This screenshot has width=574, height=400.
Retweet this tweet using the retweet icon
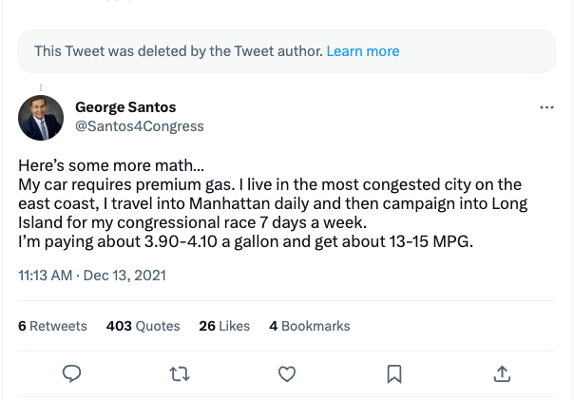[179, 374]
